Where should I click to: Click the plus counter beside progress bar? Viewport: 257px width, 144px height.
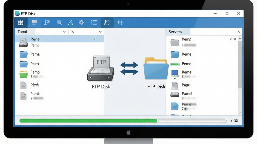(234, 121)
